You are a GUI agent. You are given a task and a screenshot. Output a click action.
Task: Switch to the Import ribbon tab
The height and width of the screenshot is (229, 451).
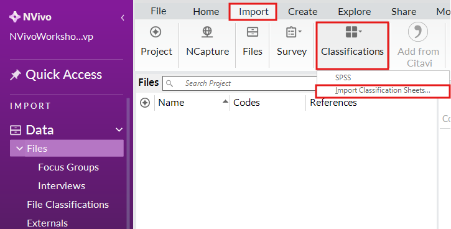pyautogui.click(x=253, y=11)
